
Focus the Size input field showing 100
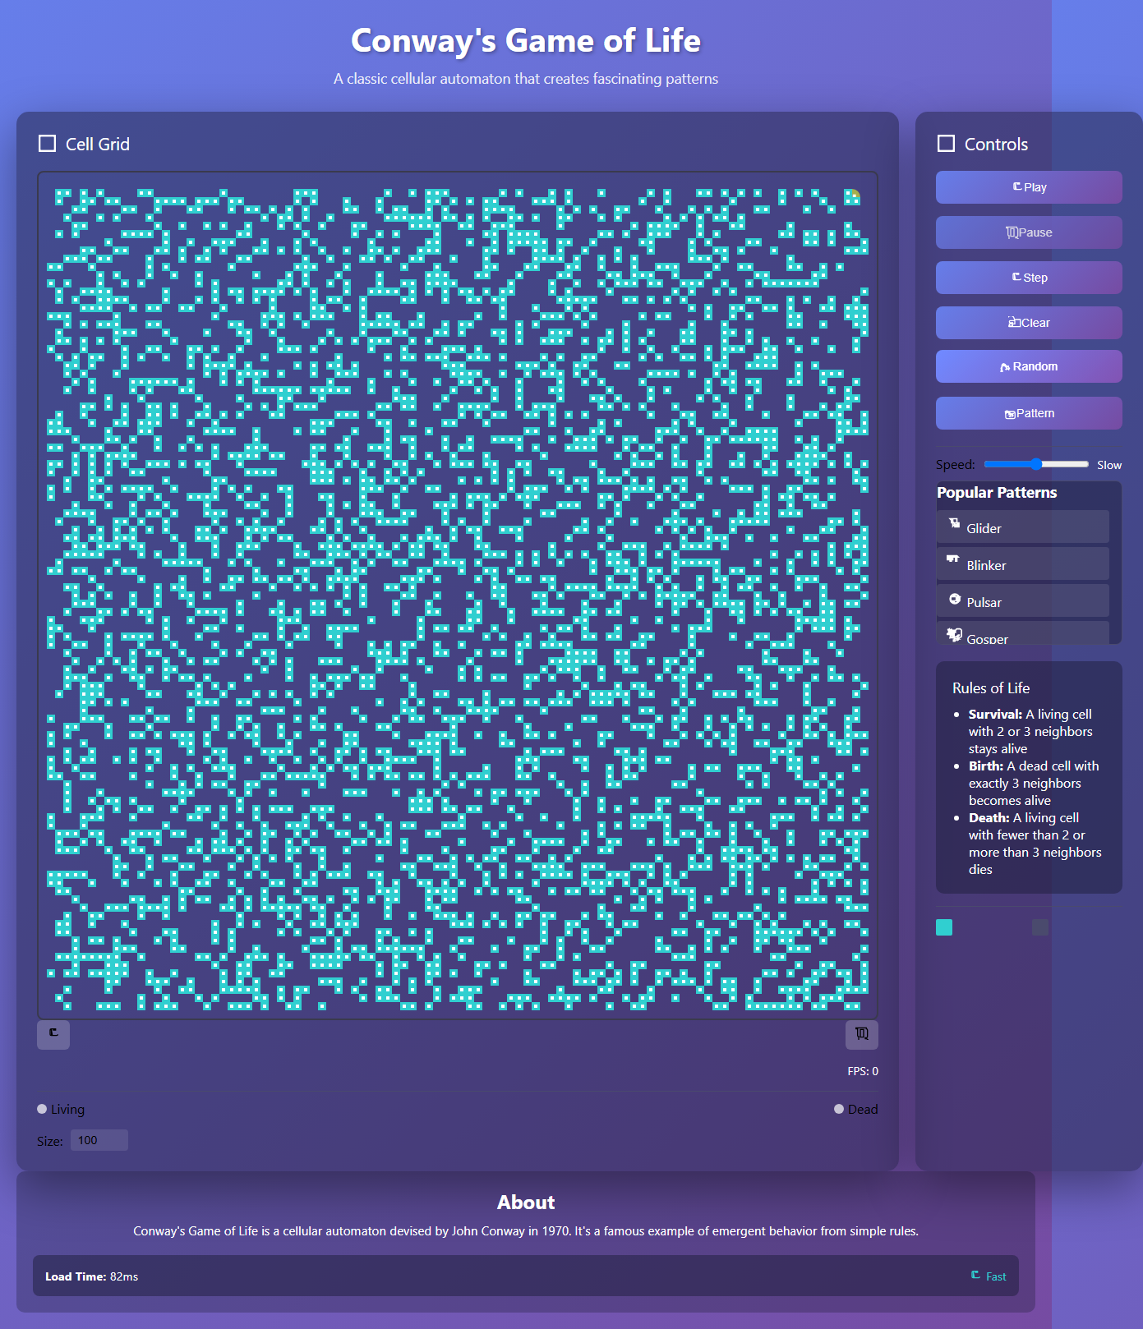coord(99,1140)
